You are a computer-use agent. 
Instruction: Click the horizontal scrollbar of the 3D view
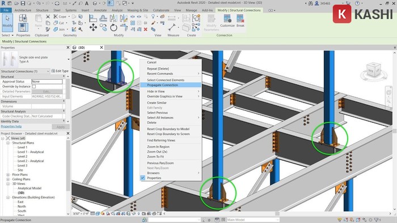(x=277, y=213)
